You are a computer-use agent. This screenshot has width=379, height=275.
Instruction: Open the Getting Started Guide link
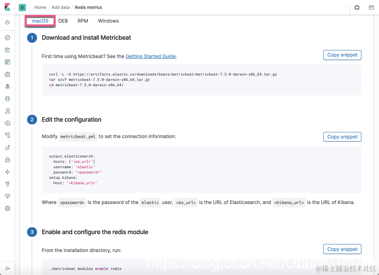(151, 56)
